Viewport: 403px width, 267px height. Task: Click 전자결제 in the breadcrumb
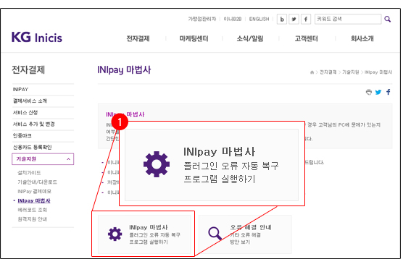[328, 72]
